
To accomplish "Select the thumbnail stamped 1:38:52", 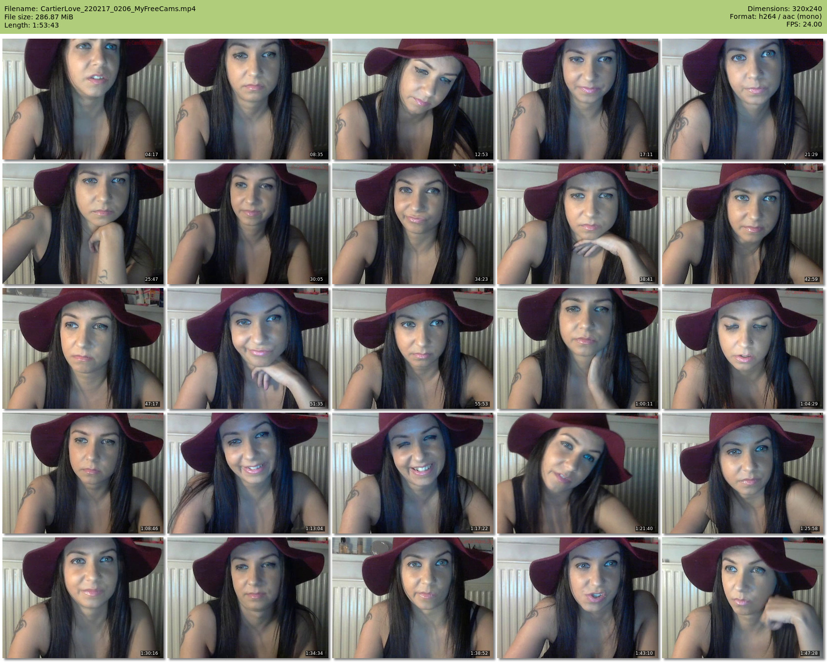I will pos(413,598).
